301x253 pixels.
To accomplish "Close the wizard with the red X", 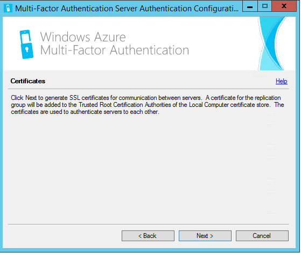I will [x=284, y=6].
